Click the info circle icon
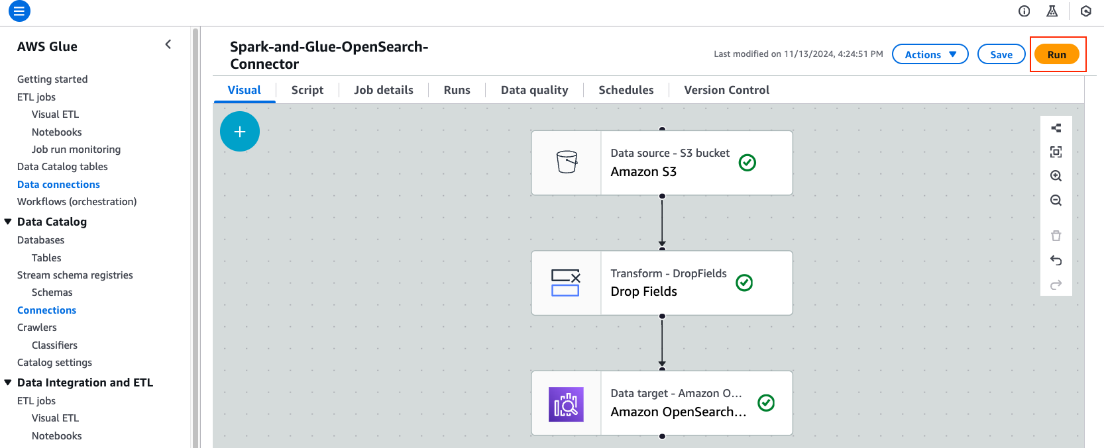This screenshot has width=1104, height=448. [1024, 11]
